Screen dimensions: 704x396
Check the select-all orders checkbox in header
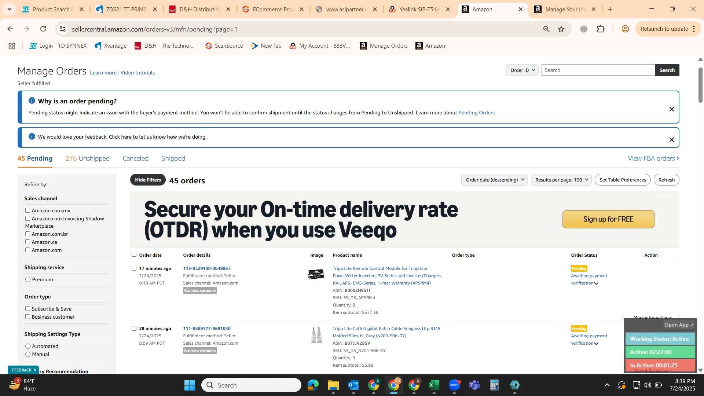point(134,254)
